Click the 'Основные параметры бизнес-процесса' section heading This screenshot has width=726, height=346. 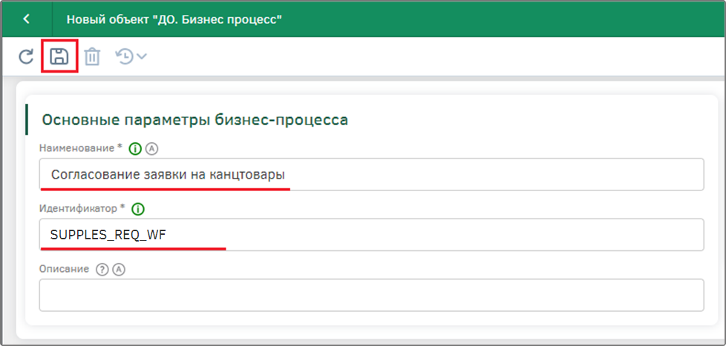point(195,120)
